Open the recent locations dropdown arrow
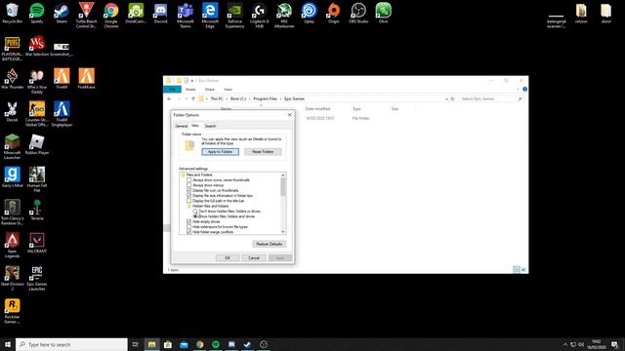This screenshot has width=625, height=351. coord(187,98)
